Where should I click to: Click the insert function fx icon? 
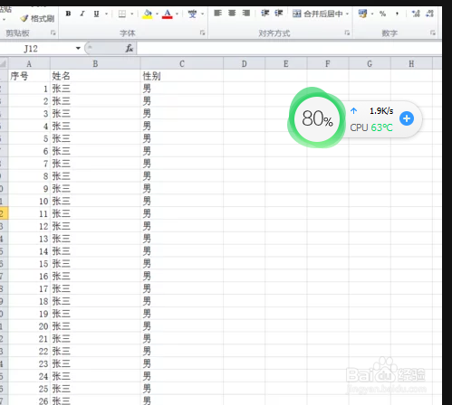[130, 48]
